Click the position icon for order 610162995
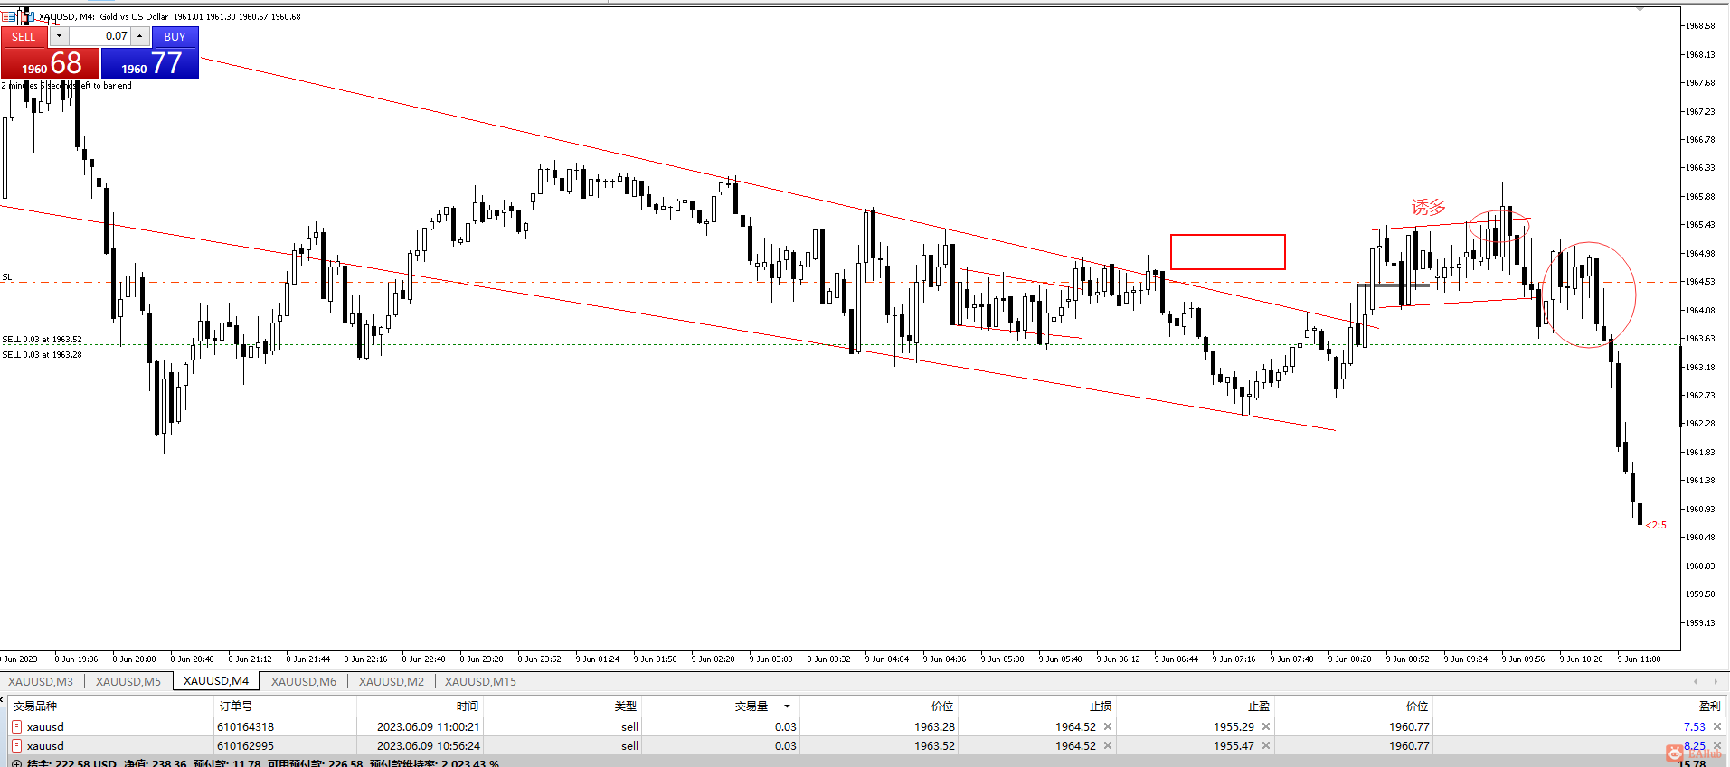Screen dimensions: 1730x767 pyautogui.click(x=16, y=745)
